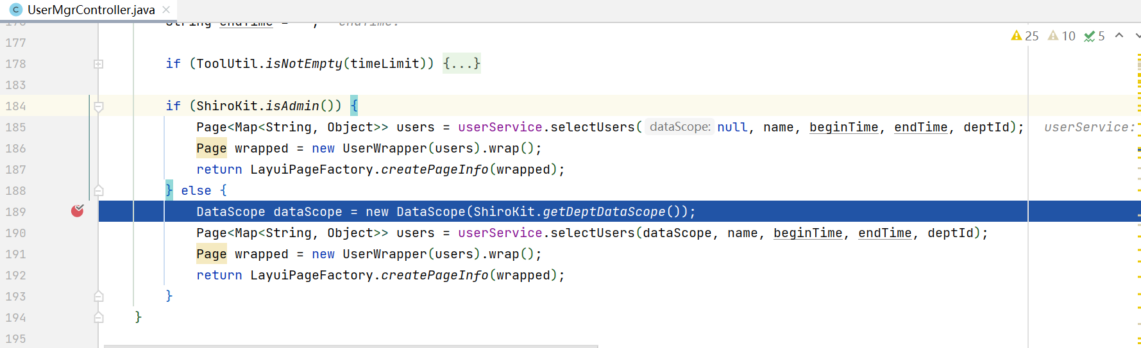Open the 25 warnings inspection indicator
1141x348 pixels.
point(1024,36)
